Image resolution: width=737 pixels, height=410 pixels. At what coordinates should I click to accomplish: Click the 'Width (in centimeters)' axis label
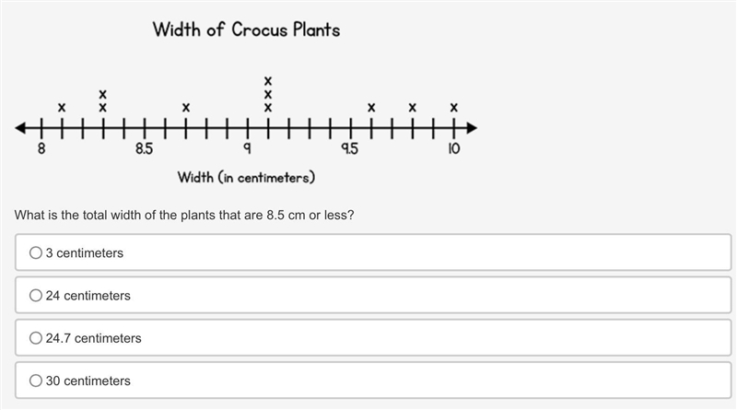point(246,177)
